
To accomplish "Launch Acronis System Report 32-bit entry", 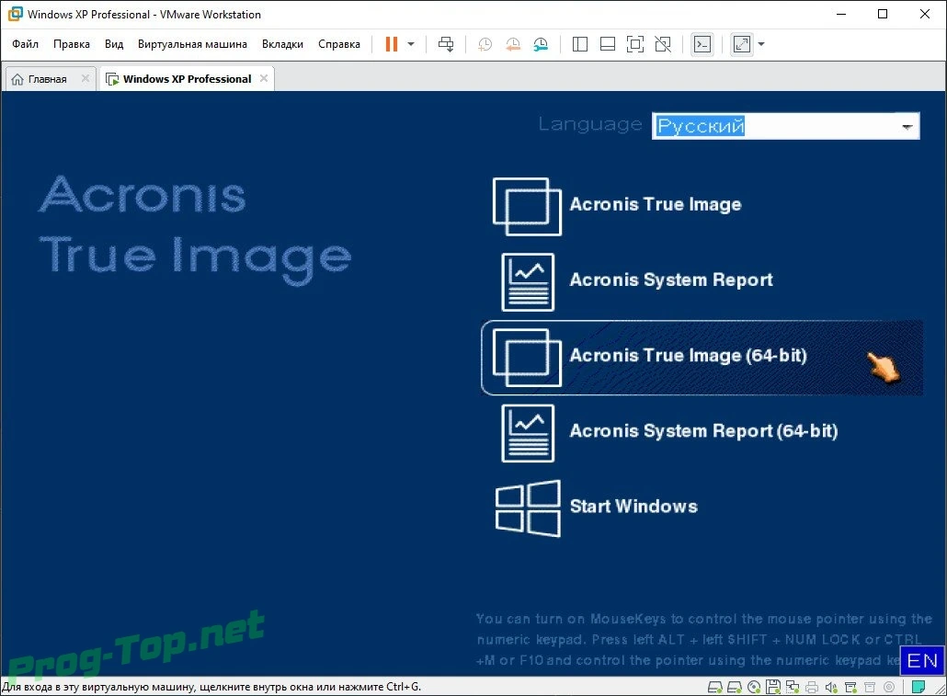I will tap(637, 281).
